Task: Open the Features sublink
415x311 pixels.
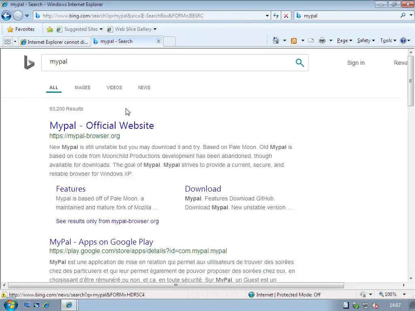Action: [71, 189]
